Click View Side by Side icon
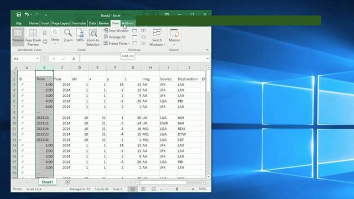Image resolution: width=354 pixels, height=199 pixels. click(143, 30)
